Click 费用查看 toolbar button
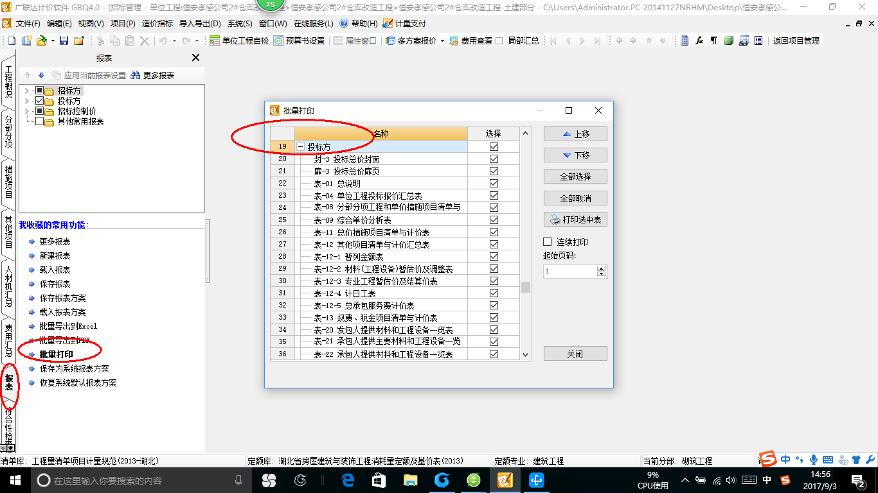 click(471, 40)
